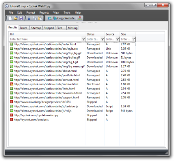Click the New project toolbar icon
The height and width of the screenshot is (161, 174).
(x=11, y=18)
